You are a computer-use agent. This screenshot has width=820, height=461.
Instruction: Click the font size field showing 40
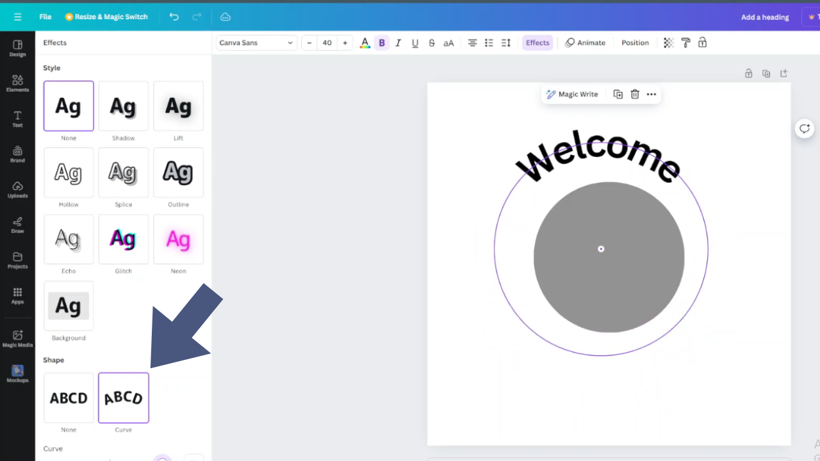coord(327,43)
